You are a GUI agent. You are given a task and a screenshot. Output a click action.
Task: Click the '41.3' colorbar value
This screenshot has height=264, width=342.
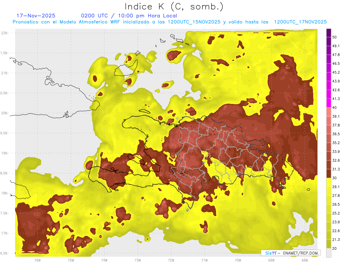coord(336,99)
